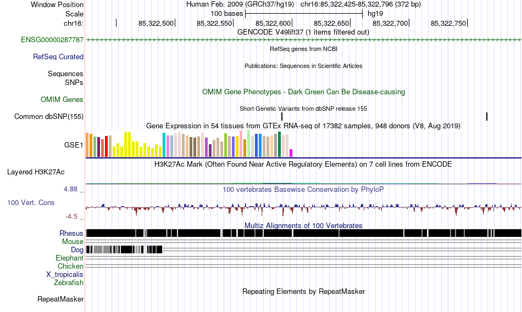
Task: Select the Elephant alignment label
Action: coord(70,258)
